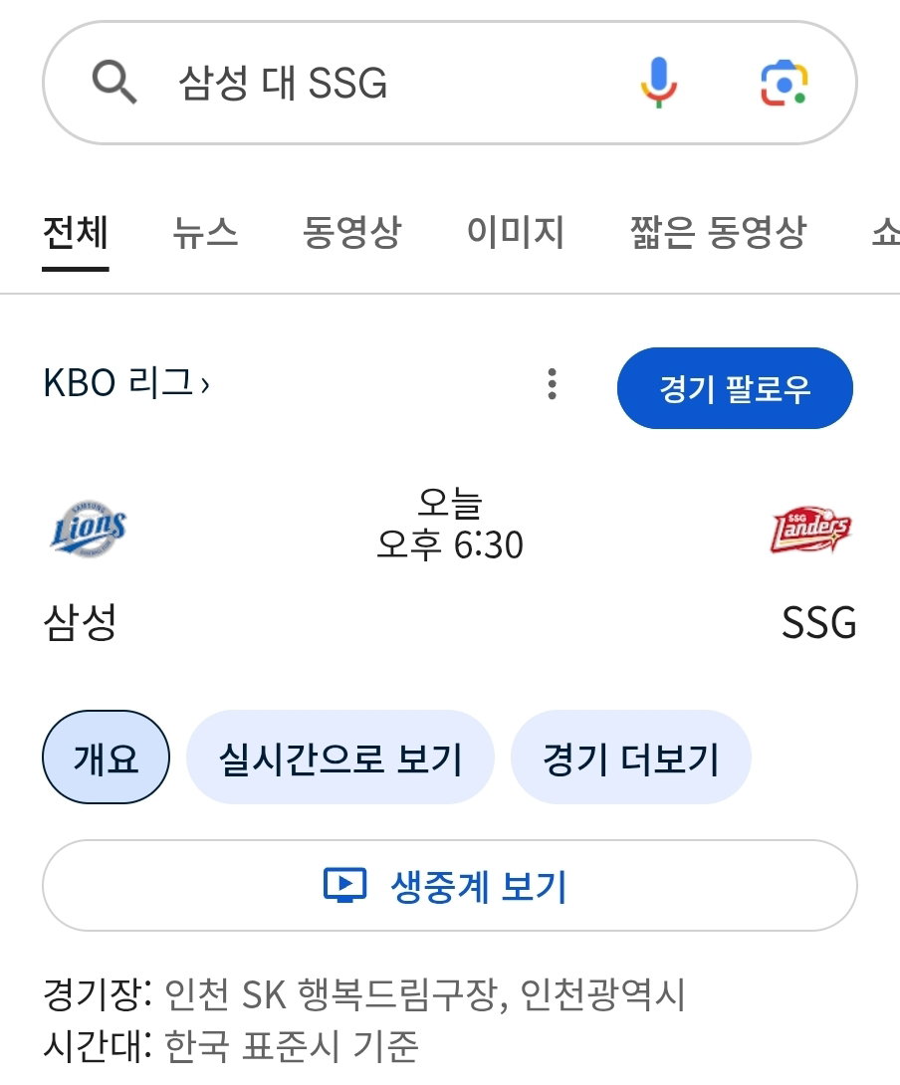Select the 경기 더보기 chip

[630, 757]
